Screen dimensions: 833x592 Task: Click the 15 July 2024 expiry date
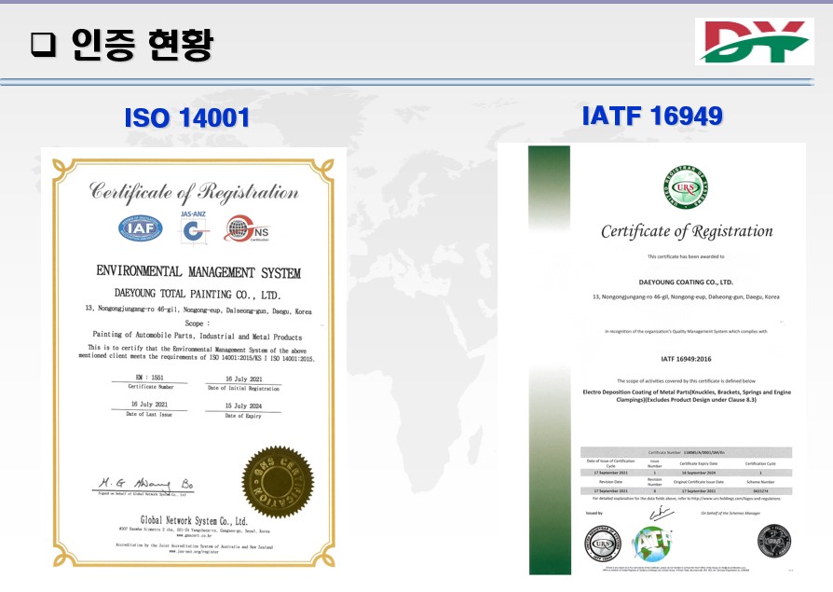(243, 406)
